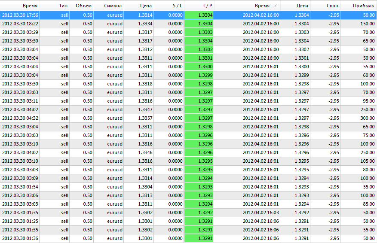Viewport: 377px width, 243px height.
Task: Click the green T/P cell 1.3300
Action: pos(199,67)
